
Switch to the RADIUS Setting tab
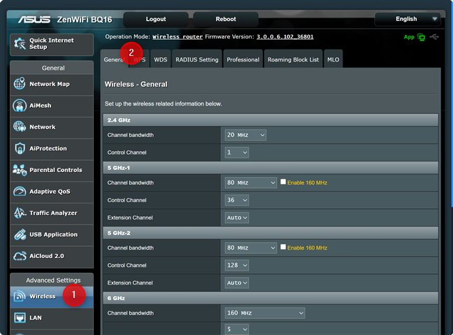(197, 59)
